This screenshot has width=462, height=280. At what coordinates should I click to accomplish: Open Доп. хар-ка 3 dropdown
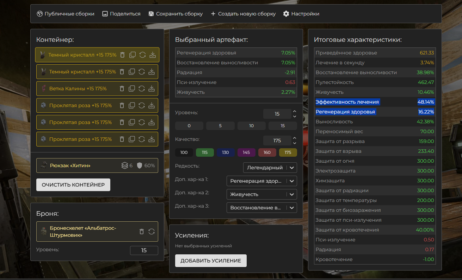click(262, 208)
